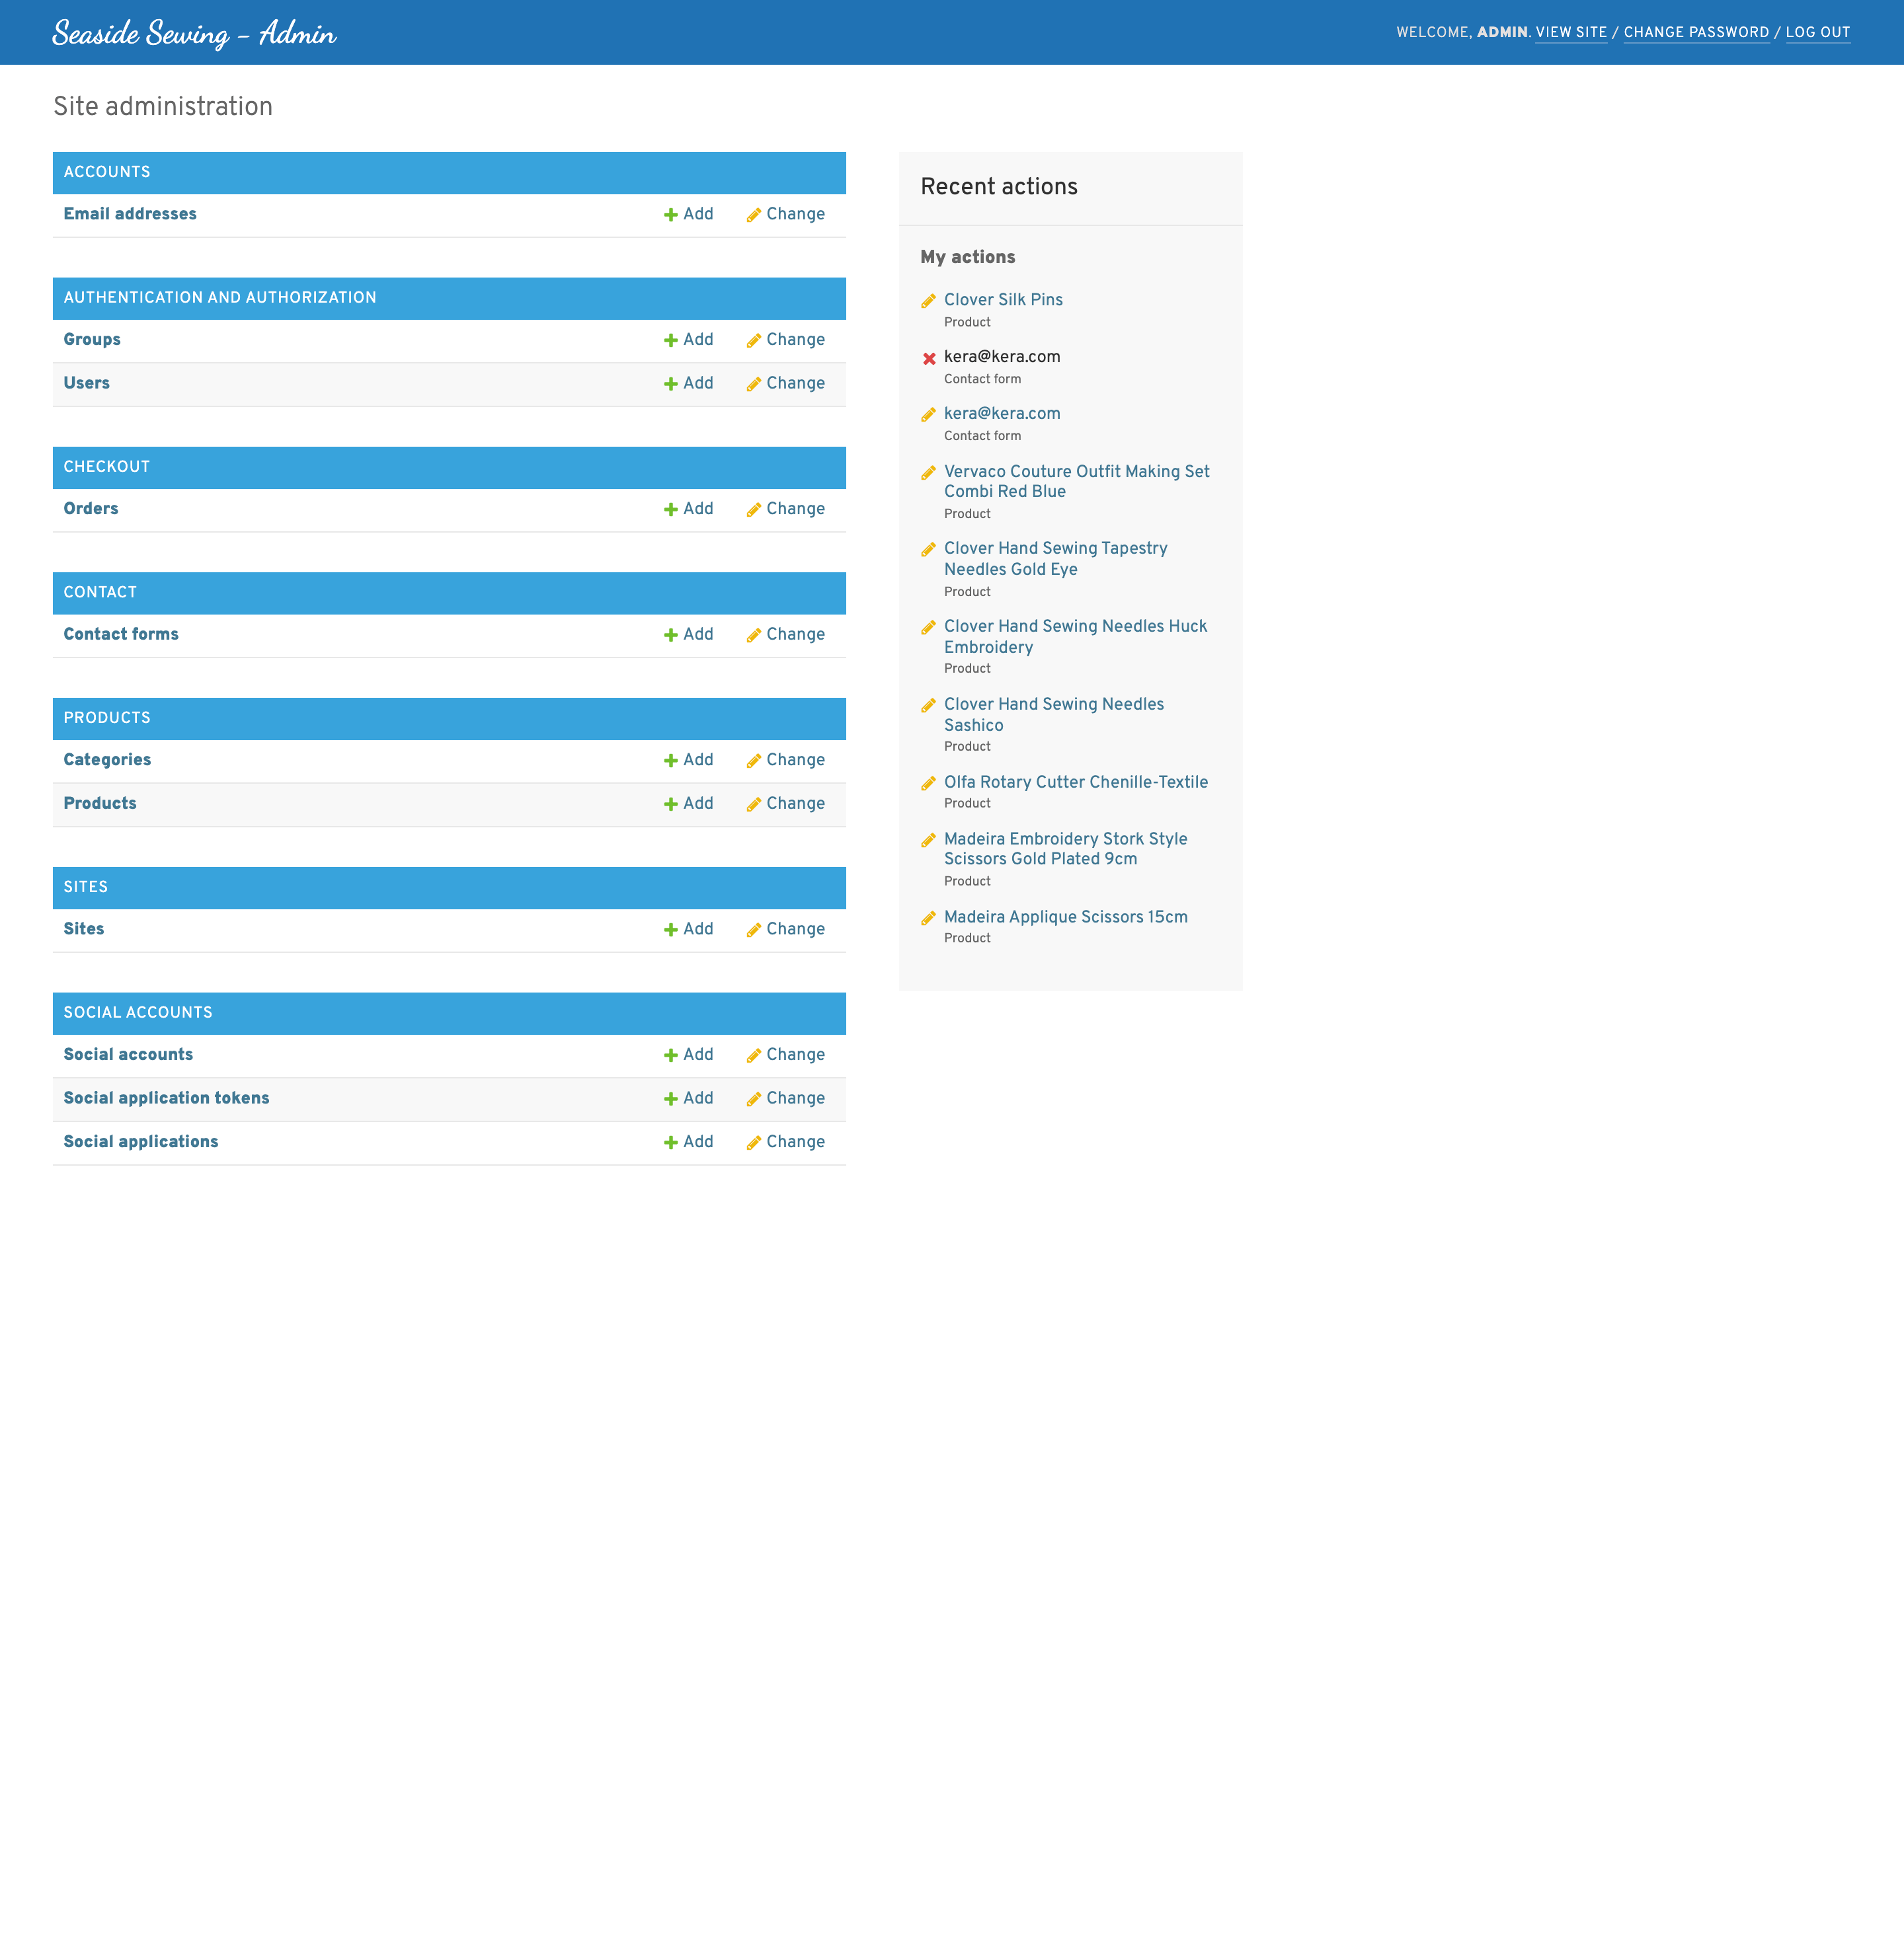Viewport: 1904px width, 1956px height.
Task: Click the pencil icon in Sites row
Action: pos(754,930)
